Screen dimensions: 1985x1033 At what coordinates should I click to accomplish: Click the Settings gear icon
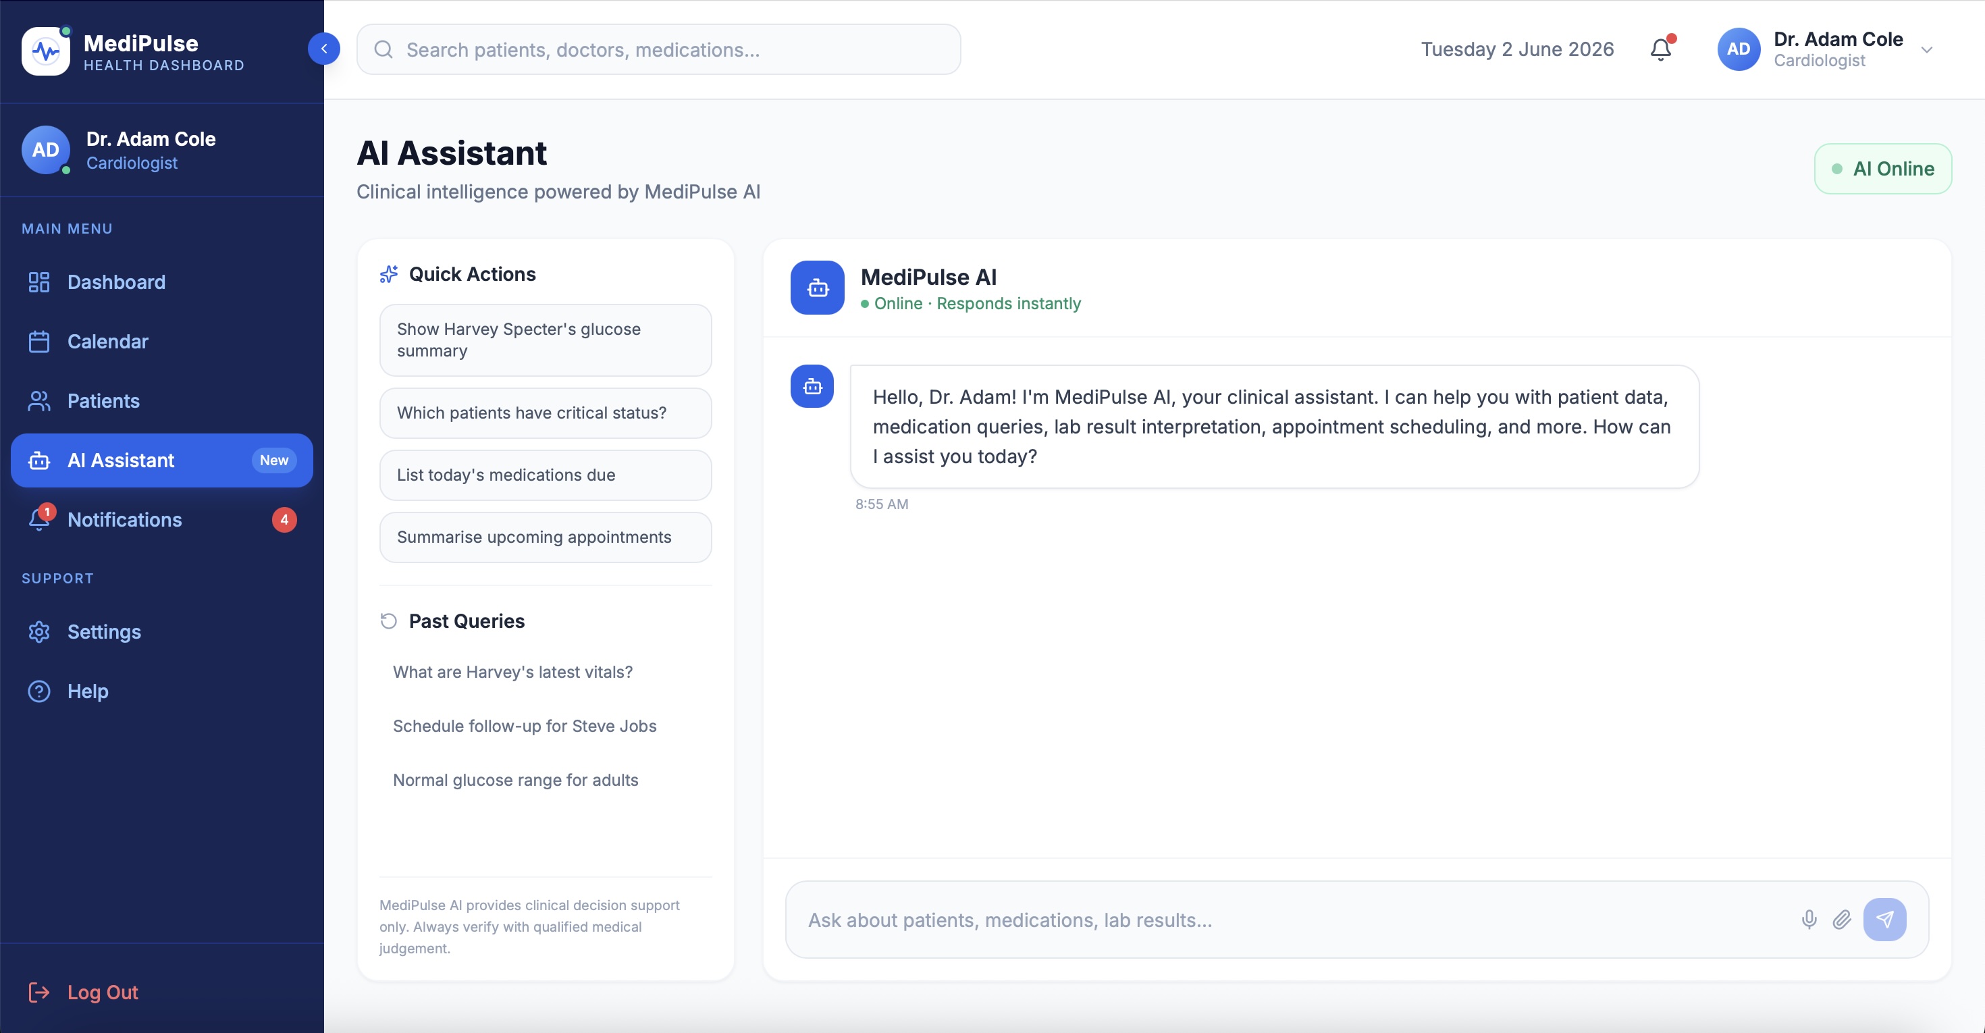38,632
